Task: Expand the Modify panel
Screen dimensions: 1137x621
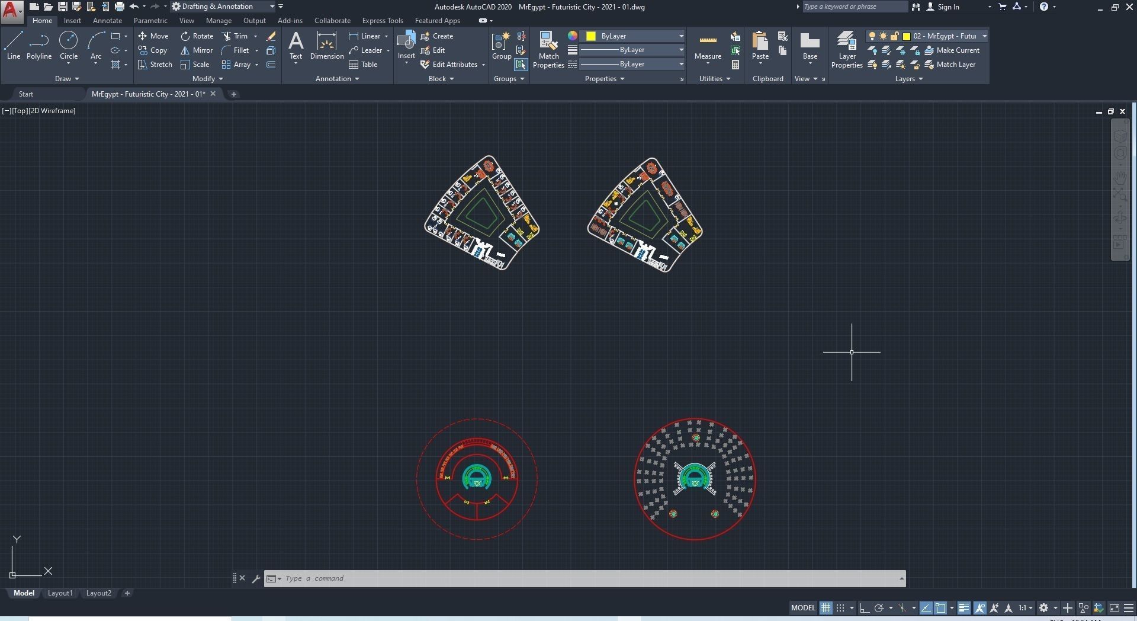Action: [208, 79]
